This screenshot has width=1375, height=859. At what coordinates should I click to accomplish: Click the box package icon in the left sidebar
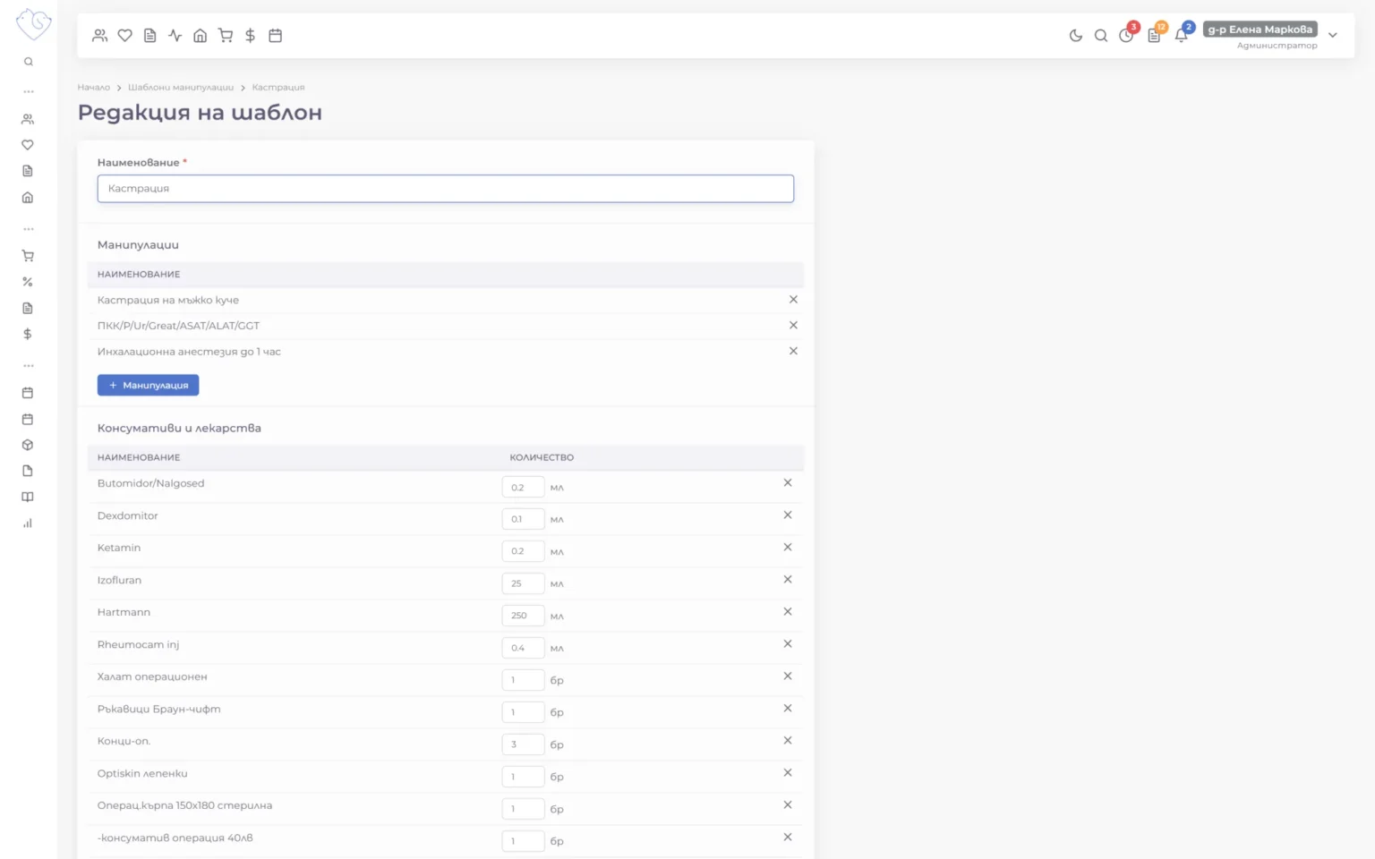pyautogui.click(x=28, y=445)
